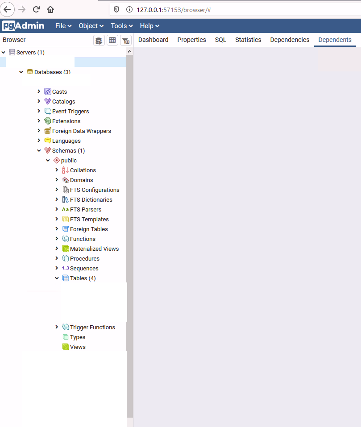Click the pgAdmin logo
The width and height of the screenshot is (361, 427).
[x=23, y=26]
